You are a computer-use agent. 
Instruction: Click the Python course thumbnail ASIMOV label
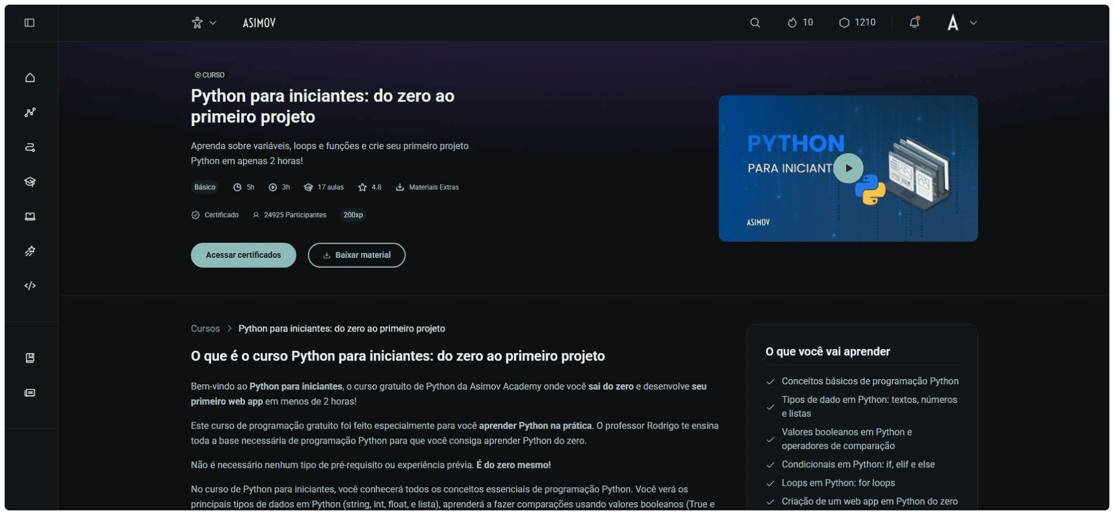click(758, 222)
